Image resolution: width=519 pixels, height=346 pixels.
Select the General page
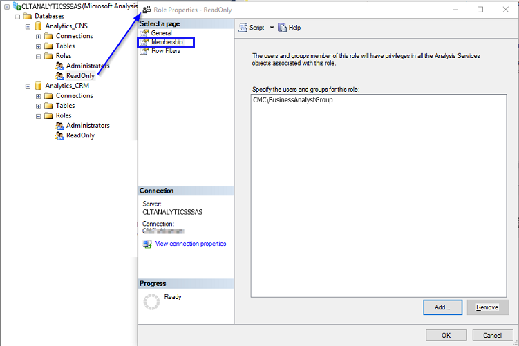click(161, 33)
